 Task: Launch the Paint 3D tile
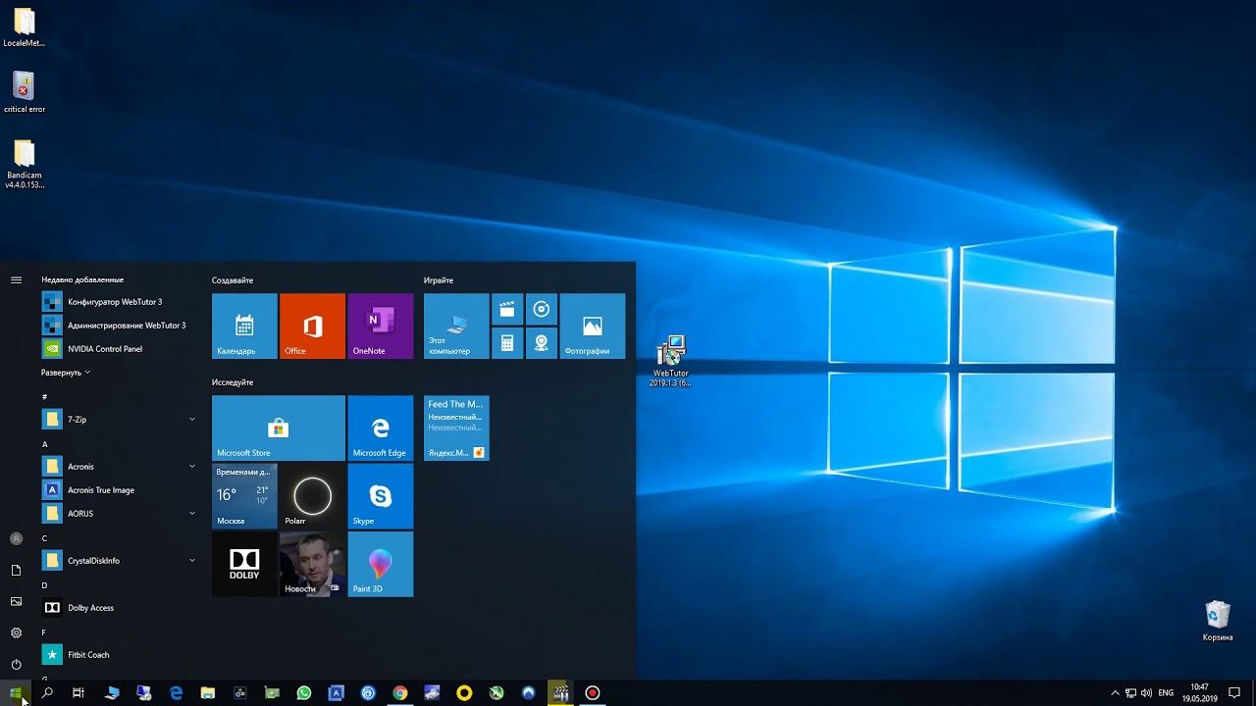point(380,564)
